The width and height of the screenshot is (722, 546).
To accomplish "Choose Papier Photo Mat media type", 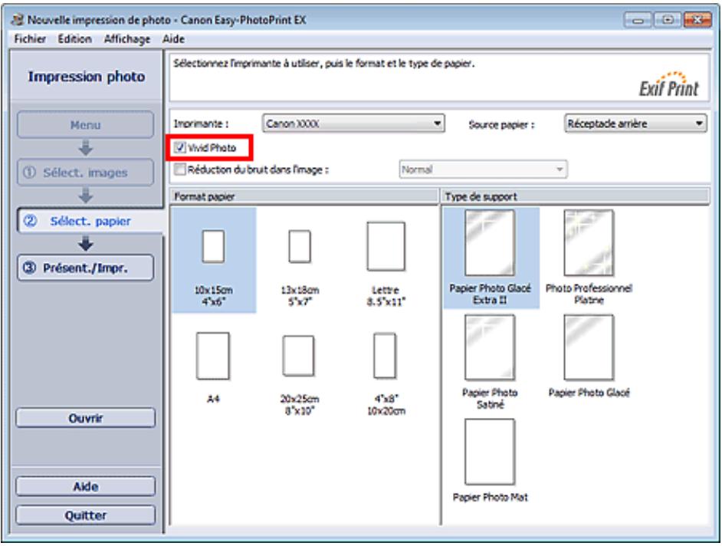I will 490,452.
